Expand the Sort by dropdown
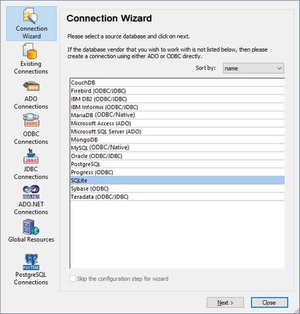 [253, 68]
